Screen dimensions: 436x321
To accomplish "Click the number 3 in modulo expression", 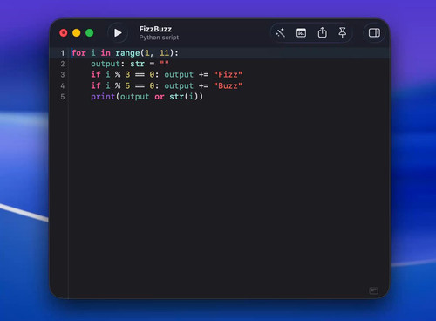I will (127, 75).
